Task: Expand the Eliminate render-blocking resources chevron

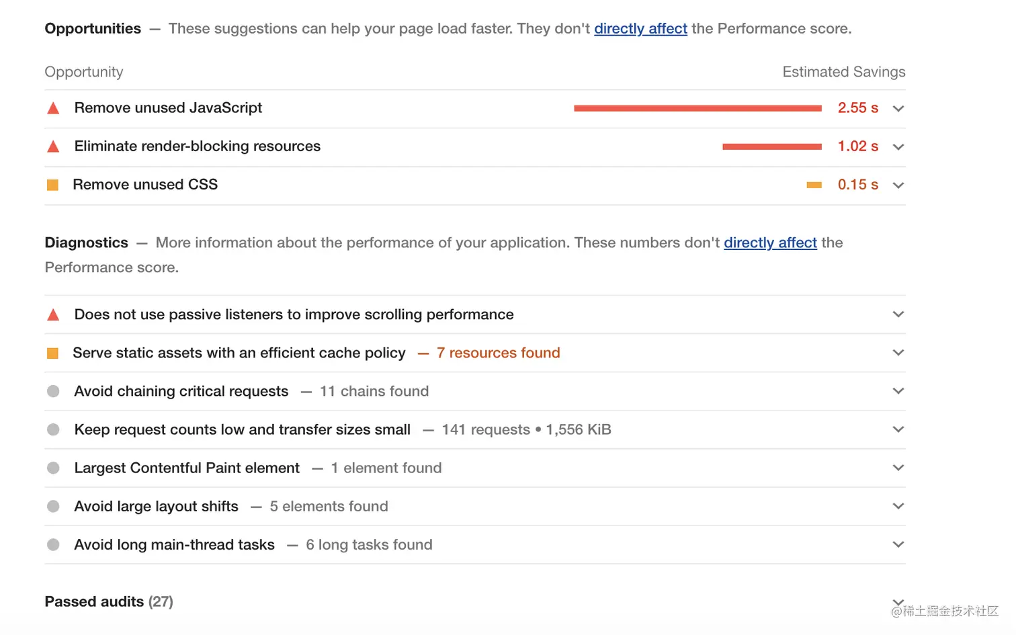Action: point(898,146)
